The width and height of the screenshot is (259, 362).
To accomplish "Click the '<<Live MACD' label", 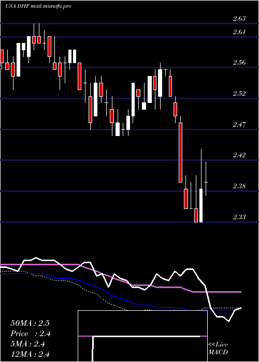I will pyautogui.click(x=218, y=349).
